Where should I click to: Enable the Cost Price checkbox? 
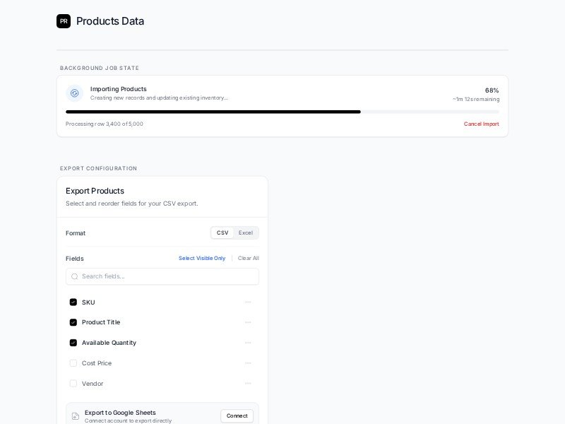tap(73, 363)
